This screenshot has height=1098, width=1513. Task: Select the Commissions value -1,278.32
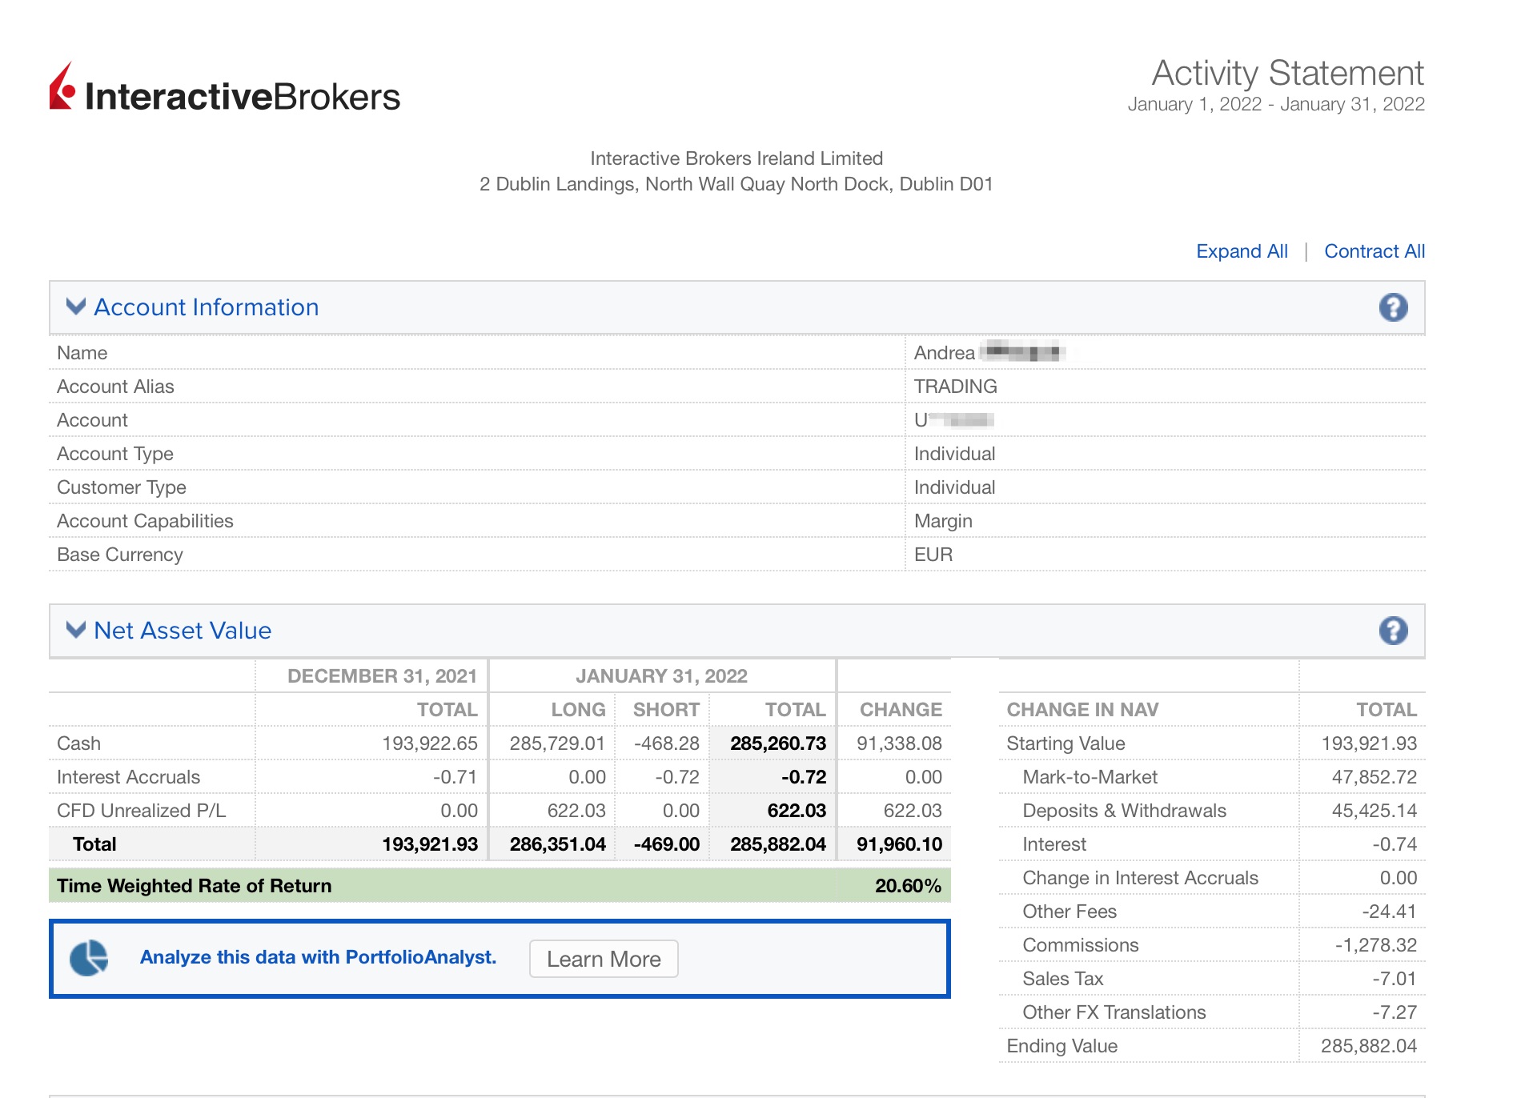[1375, 945]
